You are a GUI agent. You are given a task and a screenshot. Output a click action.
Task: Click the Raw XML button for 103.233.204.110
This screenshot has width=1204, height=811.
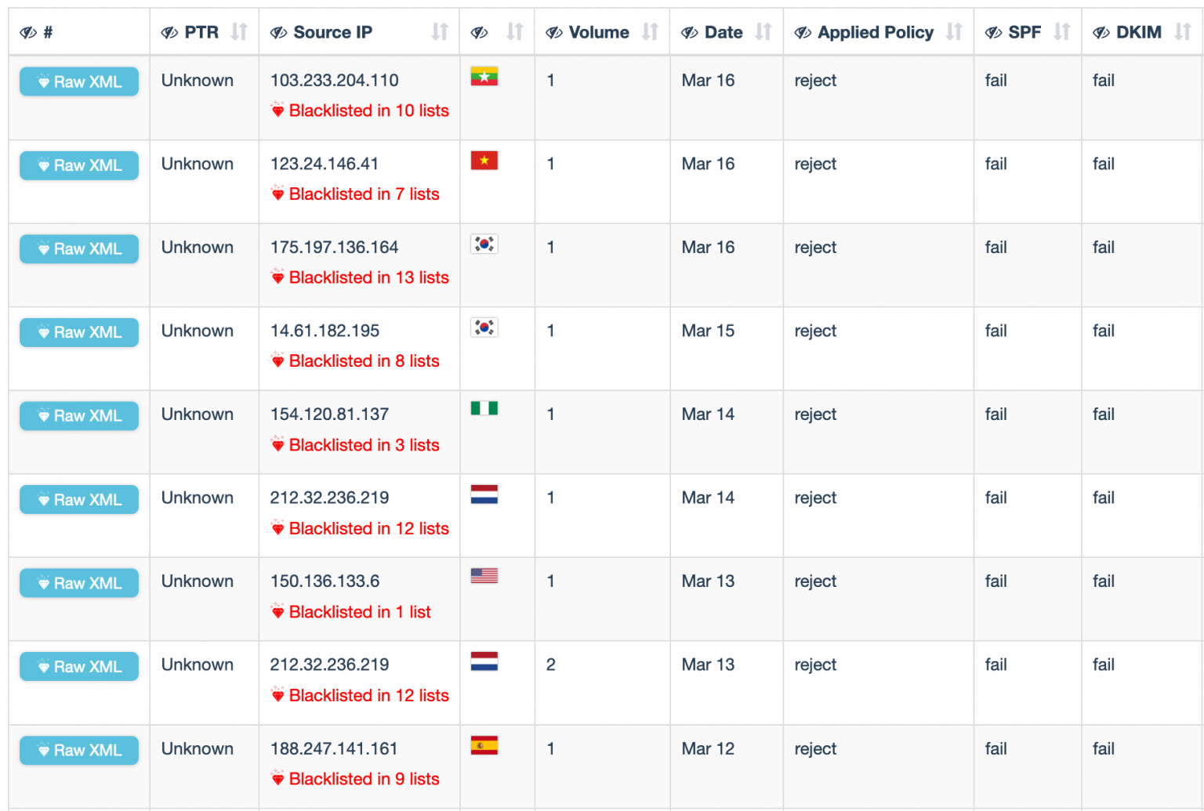(x=78, y=81)
